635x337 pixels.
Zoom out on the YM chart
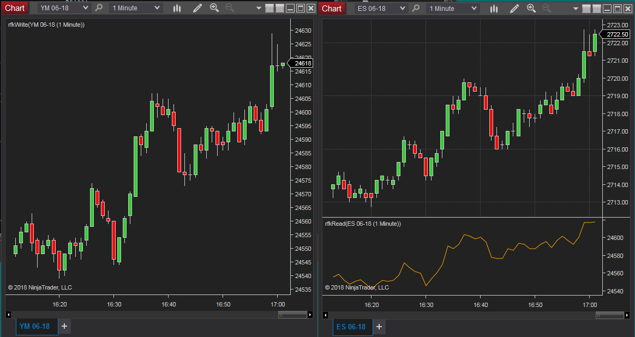click(x=230, y=8)
